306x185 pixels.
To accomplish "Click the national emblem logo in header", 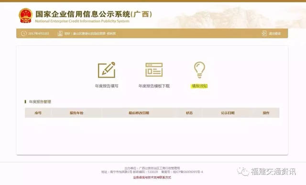I will coord(25,16).
